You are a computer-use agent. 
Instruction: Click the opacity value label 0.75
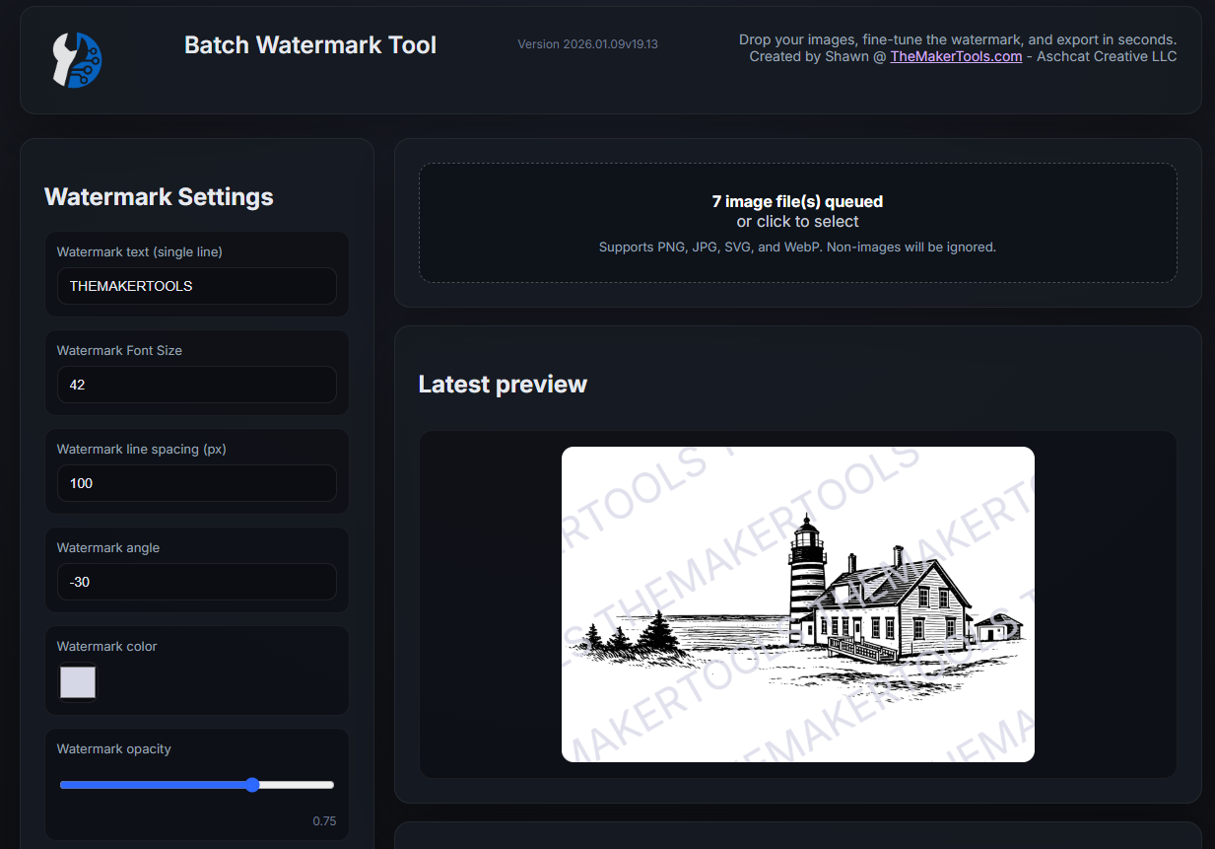click(x=325, y=820)
